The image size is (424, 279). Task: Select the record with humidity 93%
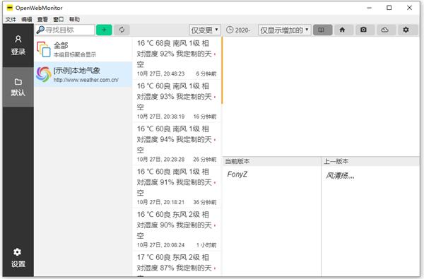tap(177, 100)
